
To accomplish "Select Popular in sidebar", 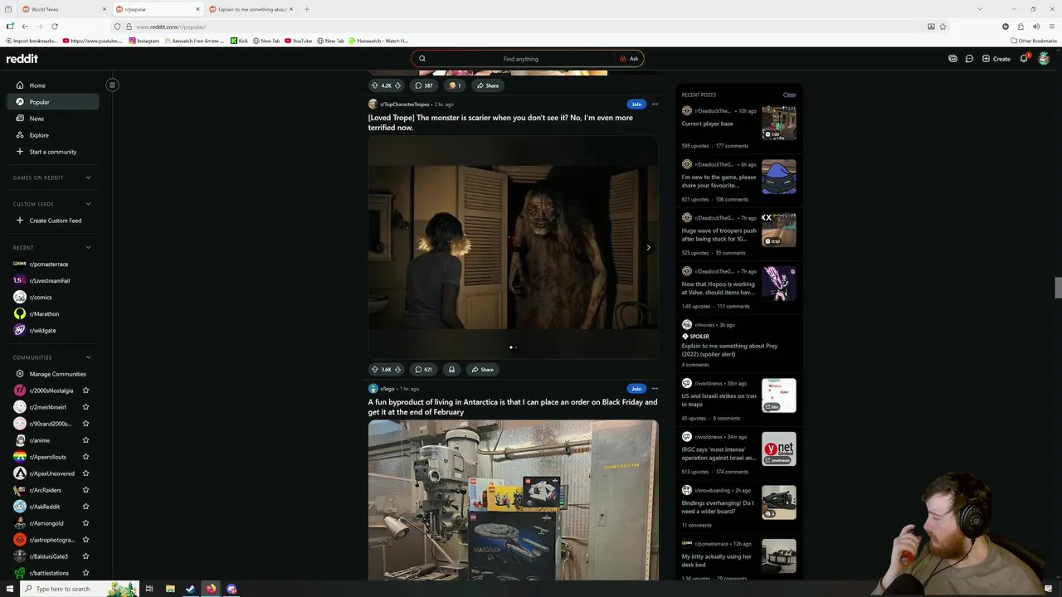I will point(52,102).
